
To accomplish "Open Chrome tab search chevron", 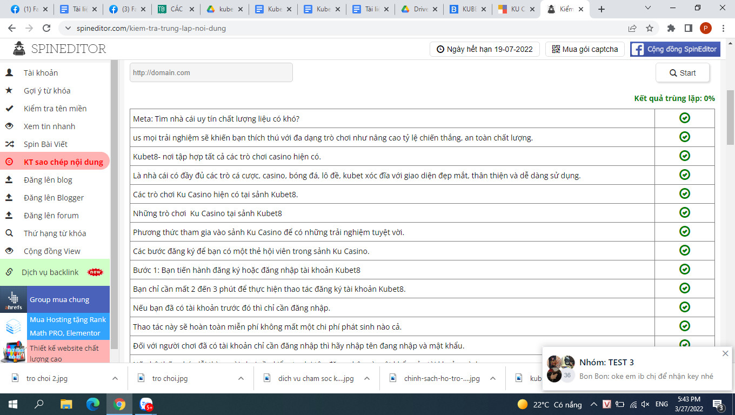I will click(x=649, y=8).
